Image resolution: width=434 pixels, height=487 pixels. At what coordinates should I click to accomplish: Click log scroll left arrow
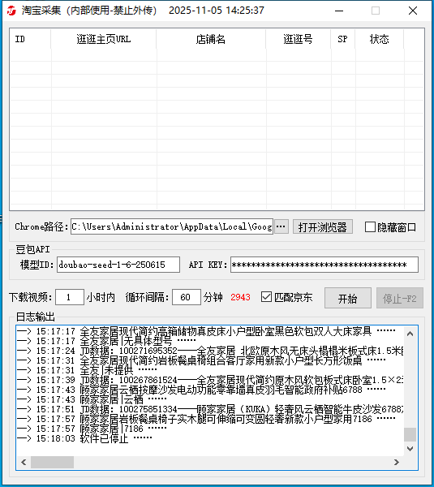(24, 462)
